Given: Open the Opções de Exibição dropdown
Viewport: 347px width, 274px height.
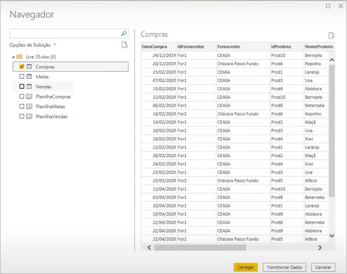Looking at the screenshot, I should pyautogui.click(x=33, y=45).
